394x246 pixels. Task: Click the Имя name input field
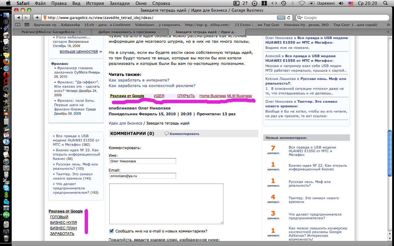(143, 161)
